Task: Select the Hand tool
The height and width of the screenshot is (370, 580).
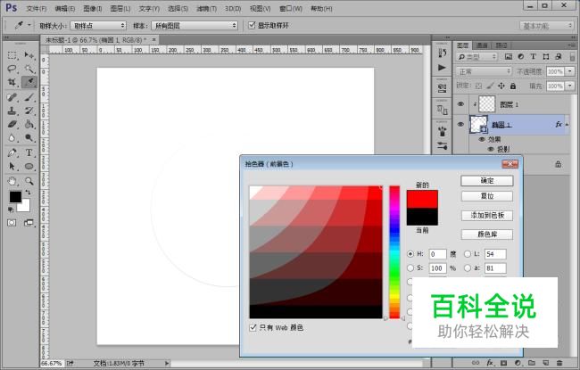Action: tap(12, 181)
